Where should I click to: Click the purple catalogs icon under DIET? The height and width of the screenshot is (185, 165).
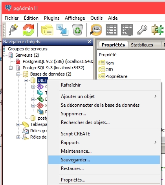click(40, 87)
